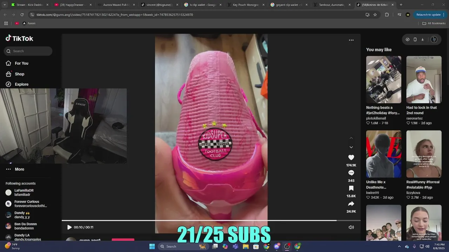Go to the Explore page
This screenshot has height=252, width=449.
[x=17, y=84]
